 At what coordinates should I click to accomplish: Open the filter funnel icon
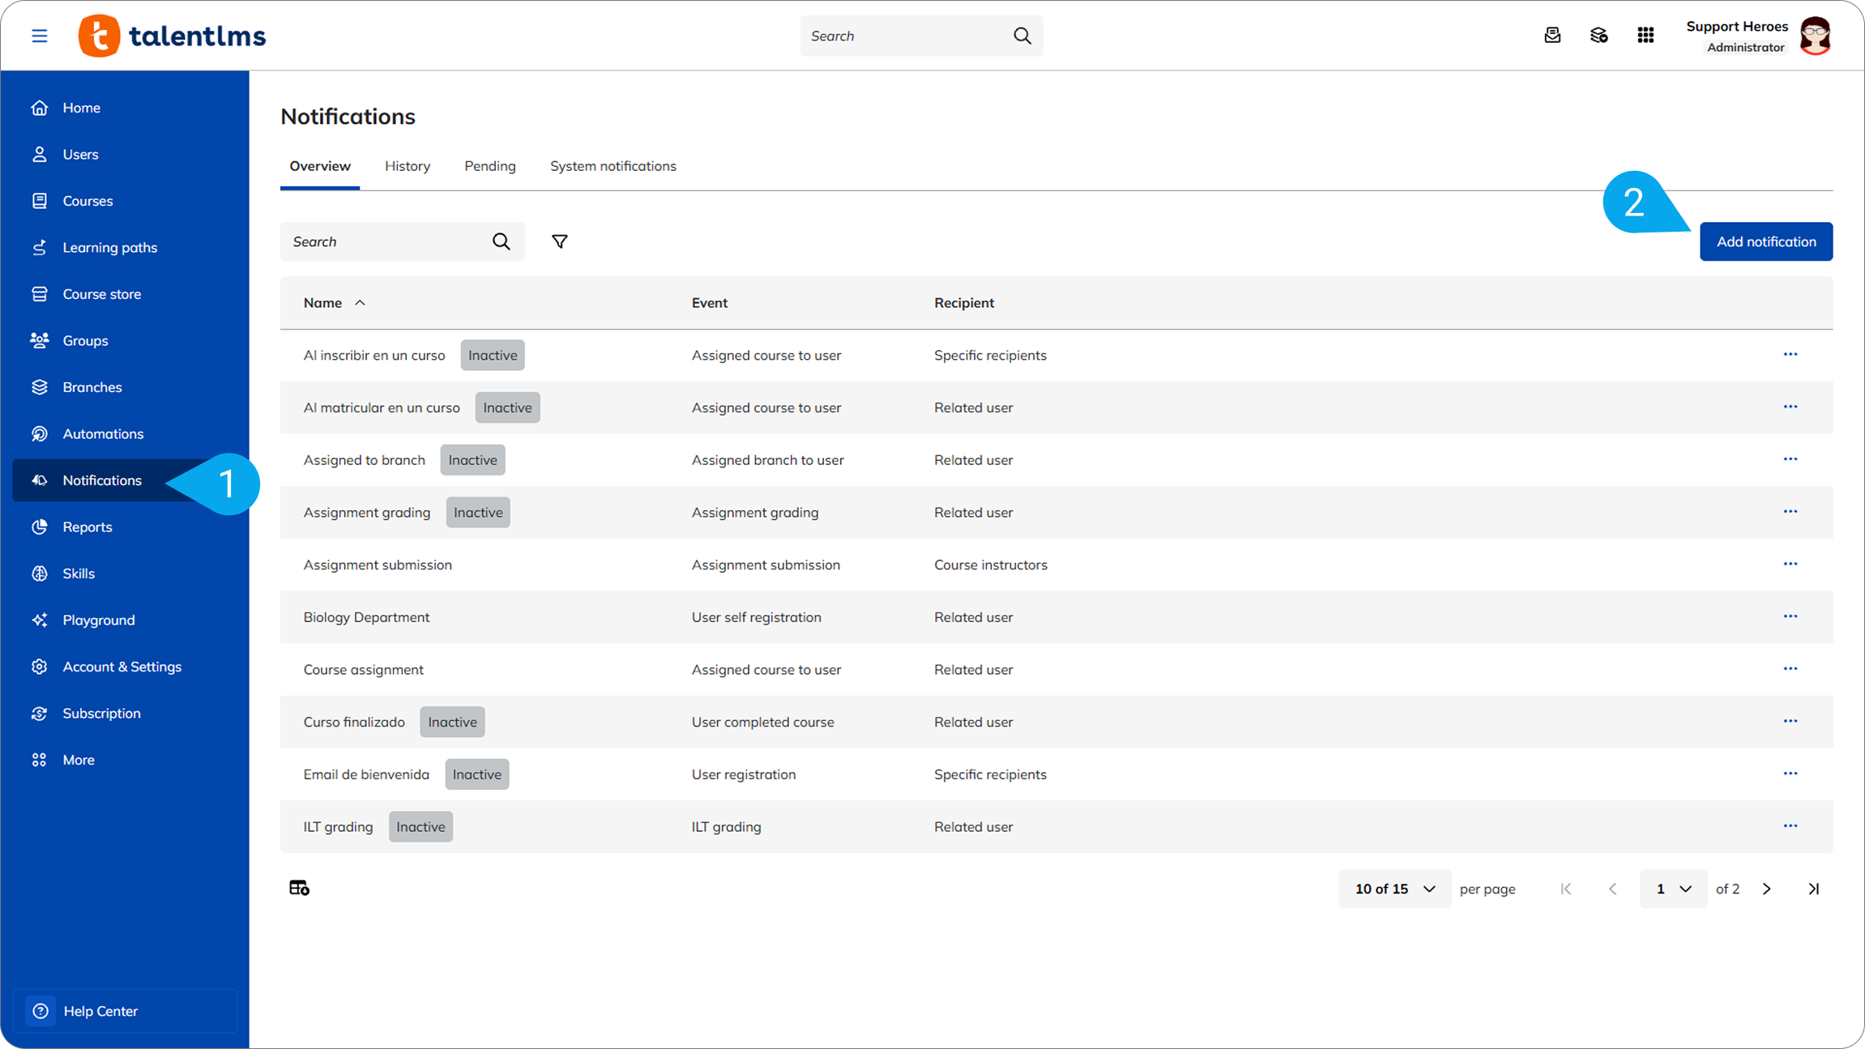click(x=560, y=241)
